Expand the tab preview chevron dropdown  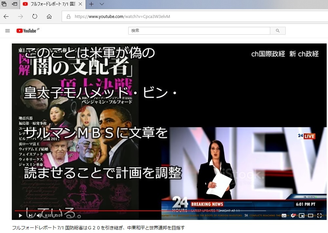click(102, 4)
